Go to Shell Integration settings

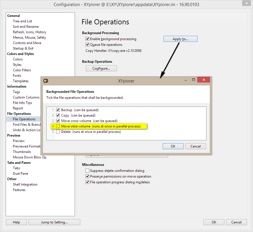coord(25,184)
